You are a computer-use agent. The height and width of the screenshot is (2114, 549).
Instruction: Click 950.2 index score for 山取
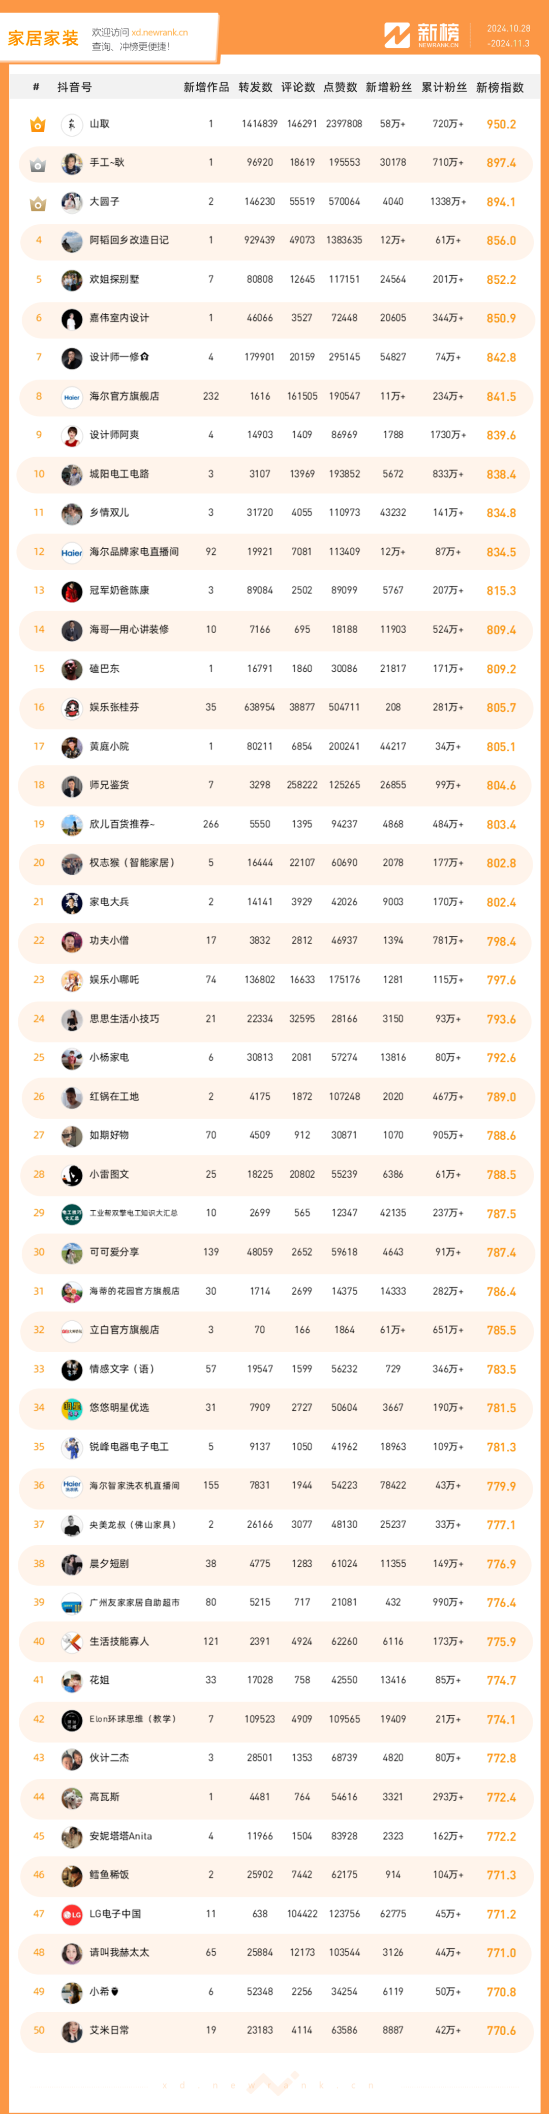click(501, 125)
